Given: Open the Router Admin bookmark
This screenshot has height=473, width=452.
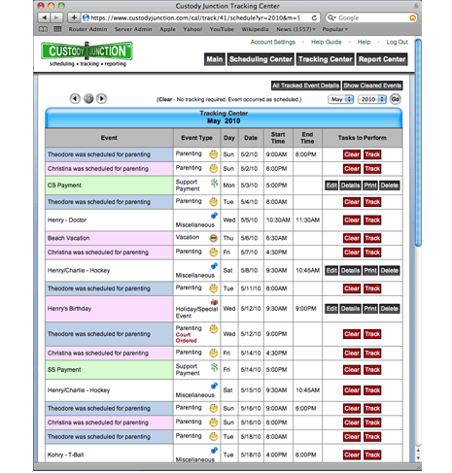Looking at the screenshot, I should 87,29.
